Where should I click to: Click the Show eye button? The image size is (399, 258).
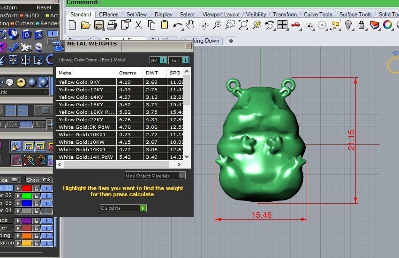coord(39,180)
